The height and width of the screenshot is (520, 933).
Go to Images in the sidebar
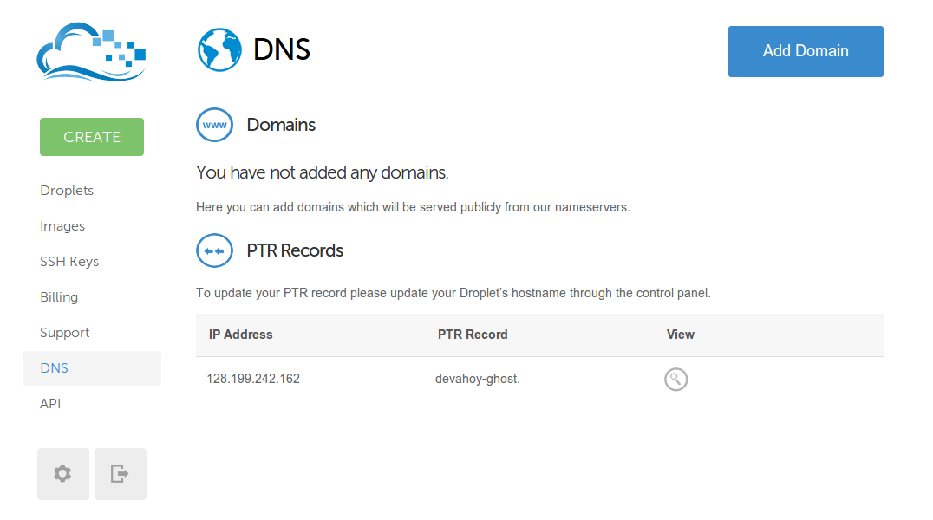62,226
